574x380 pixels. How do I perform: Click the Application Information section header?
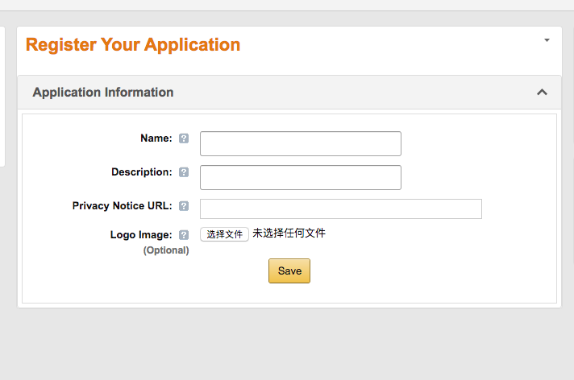pyautogui.click(x=103, y=93)
